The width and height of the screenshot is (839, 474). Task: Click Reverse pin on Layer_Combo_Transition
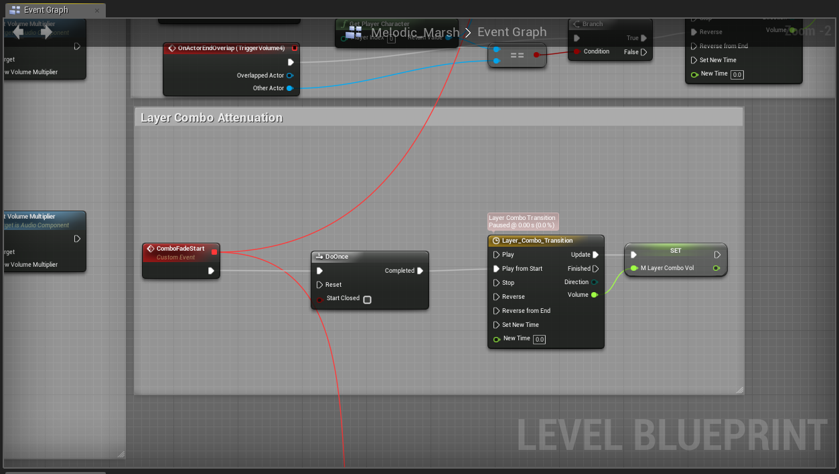[x=496, y=297]
